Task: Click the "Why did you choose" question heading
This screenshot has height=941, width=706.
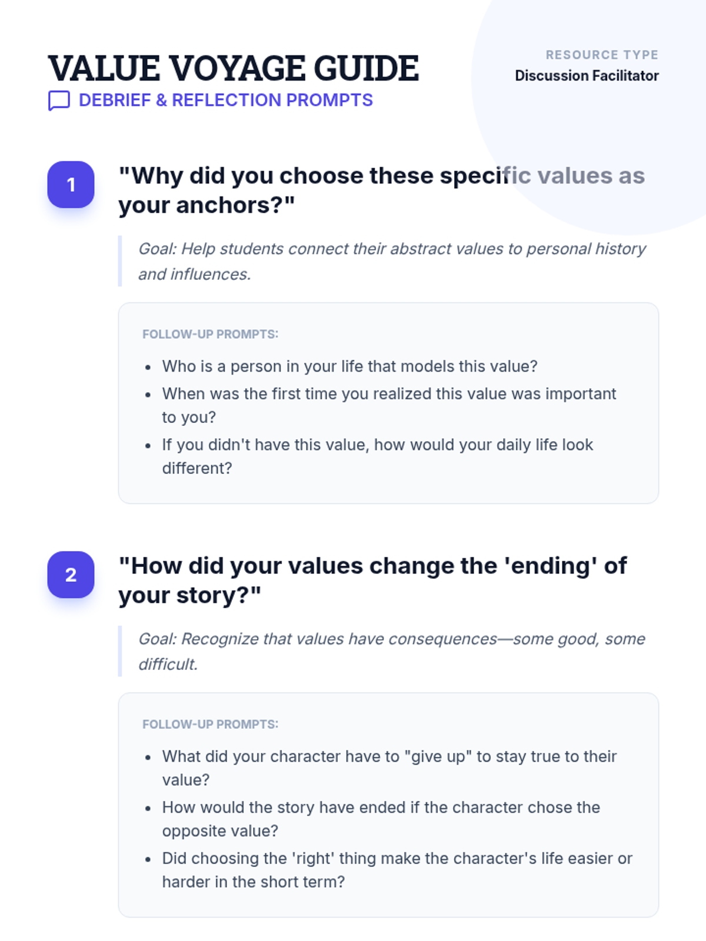Action: pos(381,190)
